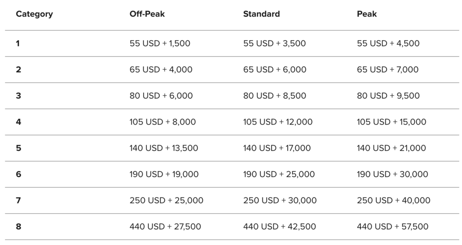The image size is (462, 245).
Task: Select the 105 USD + 8,000 cell
Action: coord(163,122)
